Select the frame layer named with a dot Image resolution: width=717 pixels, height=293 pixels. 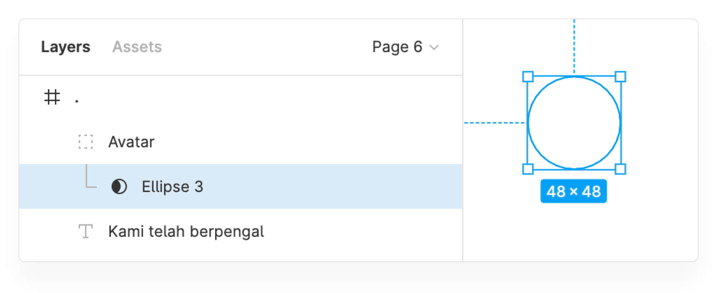click(x=77, y=100)
